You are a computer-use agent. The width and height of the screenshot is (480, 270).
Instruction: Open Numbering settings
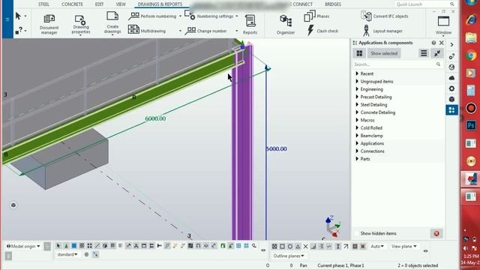click(x=208, y=16)
